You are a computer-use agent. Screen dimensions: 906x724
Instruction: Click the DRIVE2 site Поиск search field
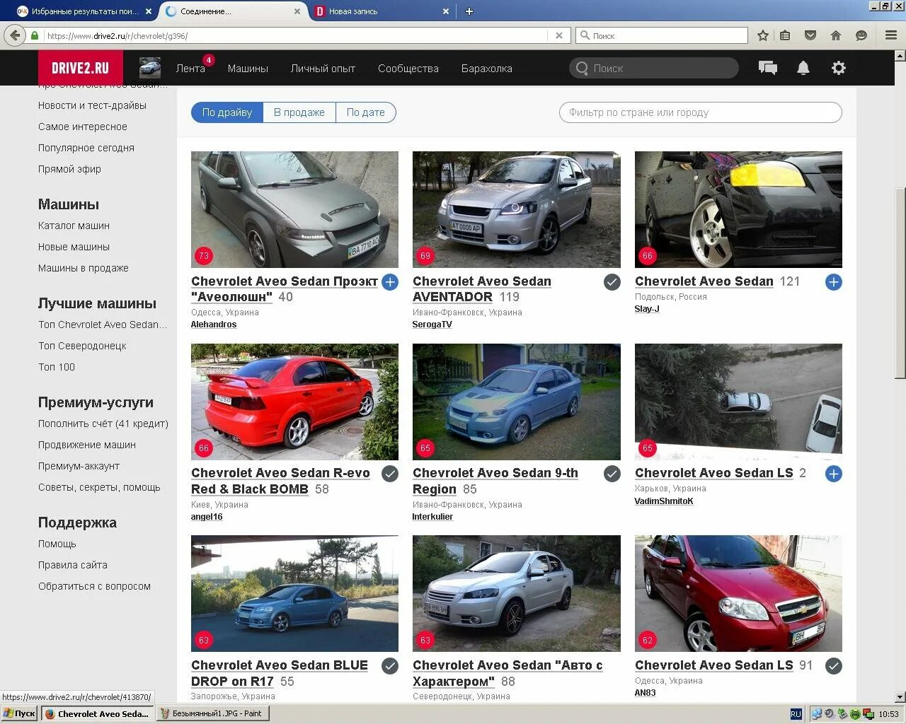pos(654,68)
